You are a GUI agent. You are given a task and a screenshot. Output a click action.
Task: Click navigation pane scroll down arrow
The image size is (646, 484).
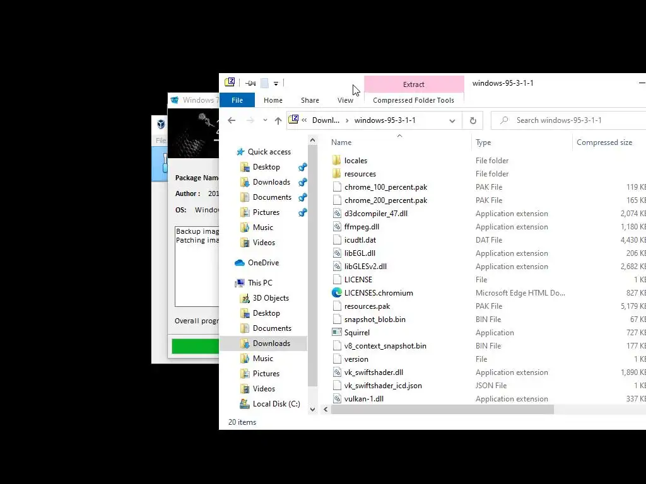[x=312, y=410]
